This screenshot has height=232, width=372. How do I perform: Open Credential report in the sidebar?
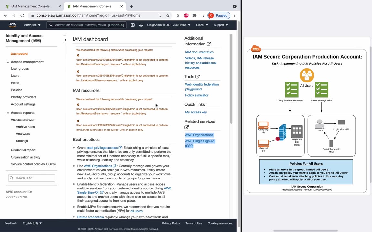coord(23,150)
